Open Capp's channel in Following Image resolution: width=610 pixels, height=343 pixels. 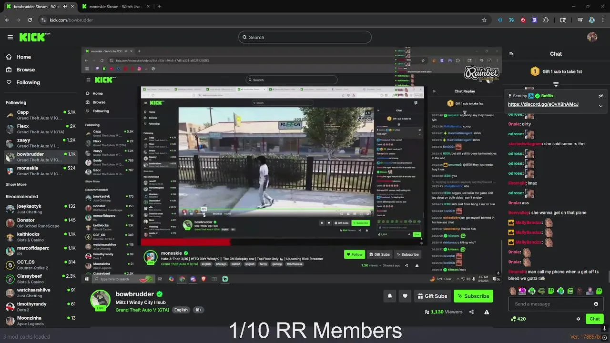(x=40, y=115)
